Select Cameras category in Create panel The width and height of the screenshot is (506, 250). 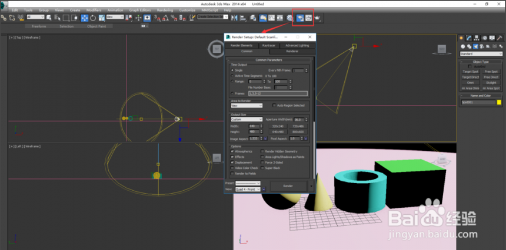[482, 46]
